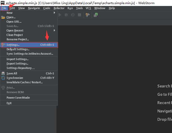Open the Refactor menu
This screenshot has width=172, height=133.
click(x=59, y=8)
